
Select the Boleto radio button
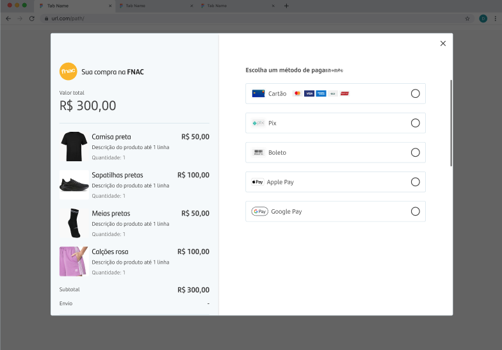[415, 152]
